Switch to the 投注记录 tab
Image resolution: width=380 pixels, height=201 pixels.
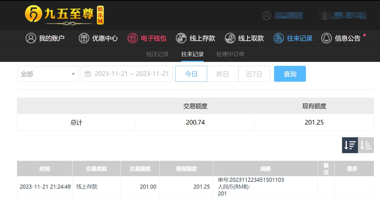[x=157, y=54]
